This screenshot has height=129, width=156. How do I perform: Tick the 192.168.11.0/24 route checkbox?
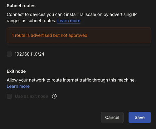pos(9,54)
